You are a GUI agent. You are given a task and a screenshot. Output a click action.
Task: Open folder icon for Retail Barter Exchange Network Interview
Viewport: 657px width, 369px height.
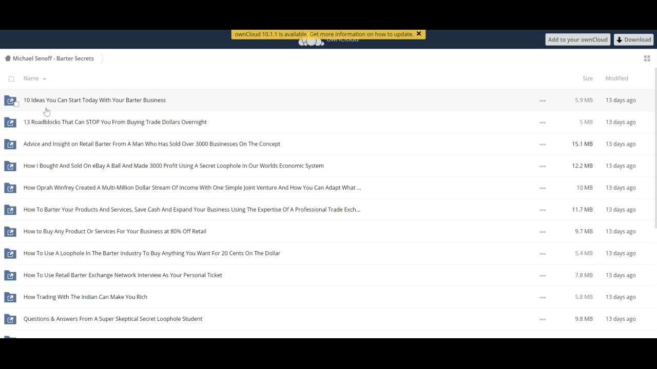10,276
